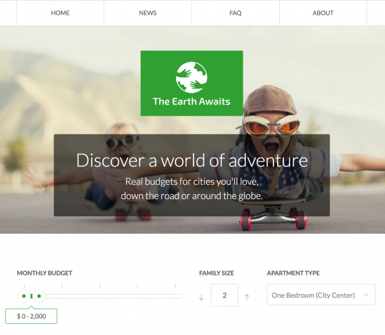The height and width of the screenshot is (335, 385).
Task: Select the minimum budget slider handle
Action: (24, 296)
